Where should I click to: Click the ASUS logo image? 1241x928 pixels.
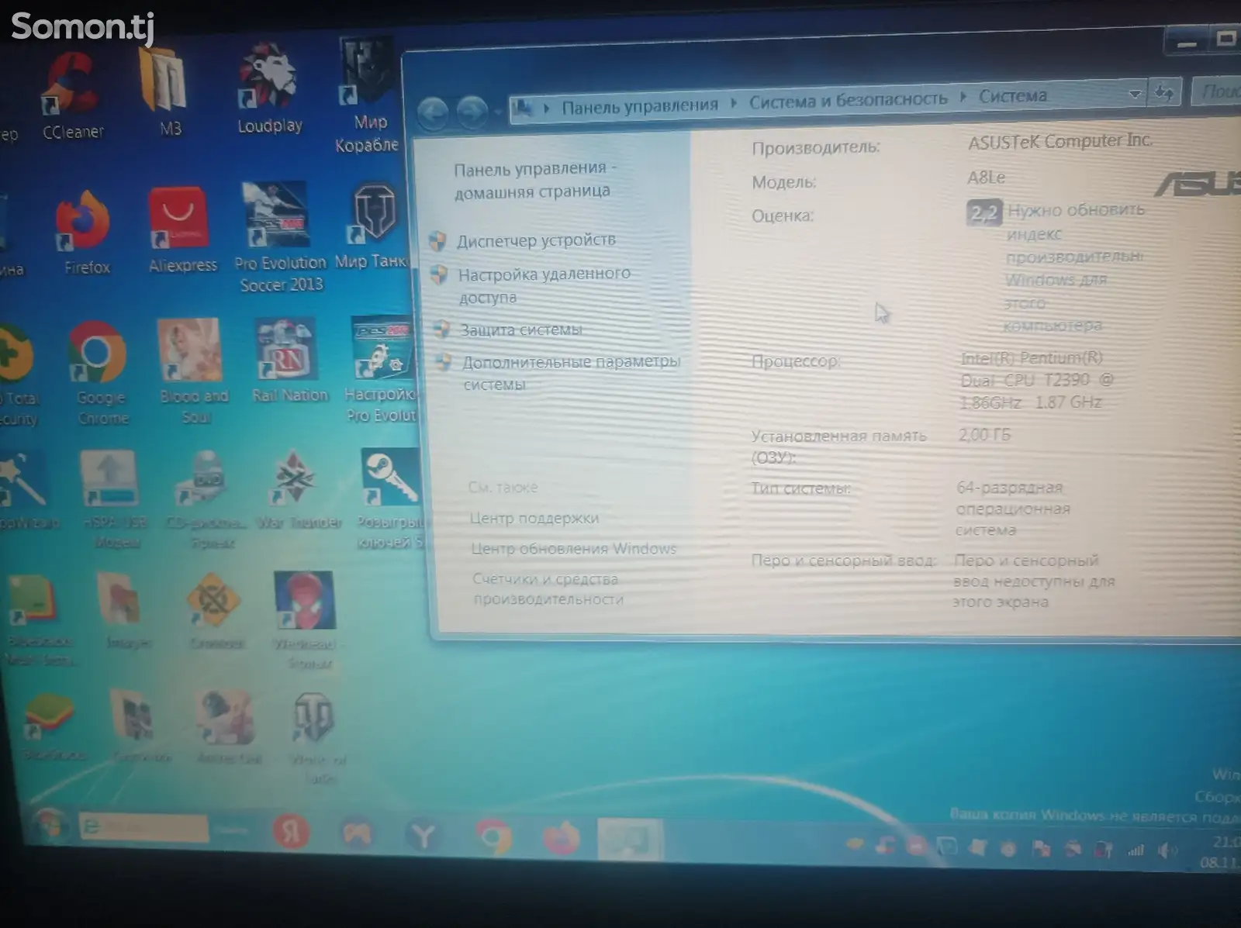coord(1198,184)
